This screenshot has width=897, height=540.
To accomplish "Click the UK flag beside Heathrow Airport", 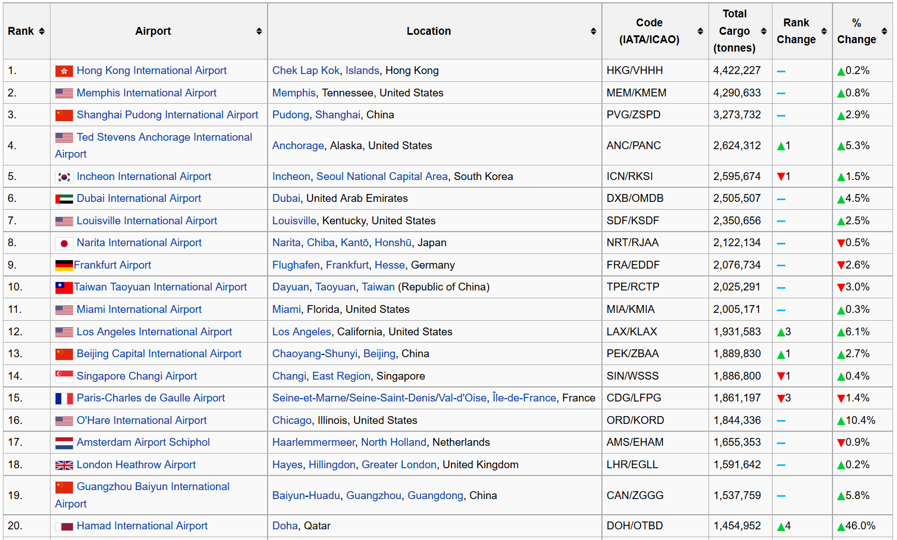I will (x=64, y=465).
